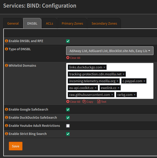157x158 pixels.
Task: Remove rarbg.com from whitelist
Action: click(x=135, y=95)
